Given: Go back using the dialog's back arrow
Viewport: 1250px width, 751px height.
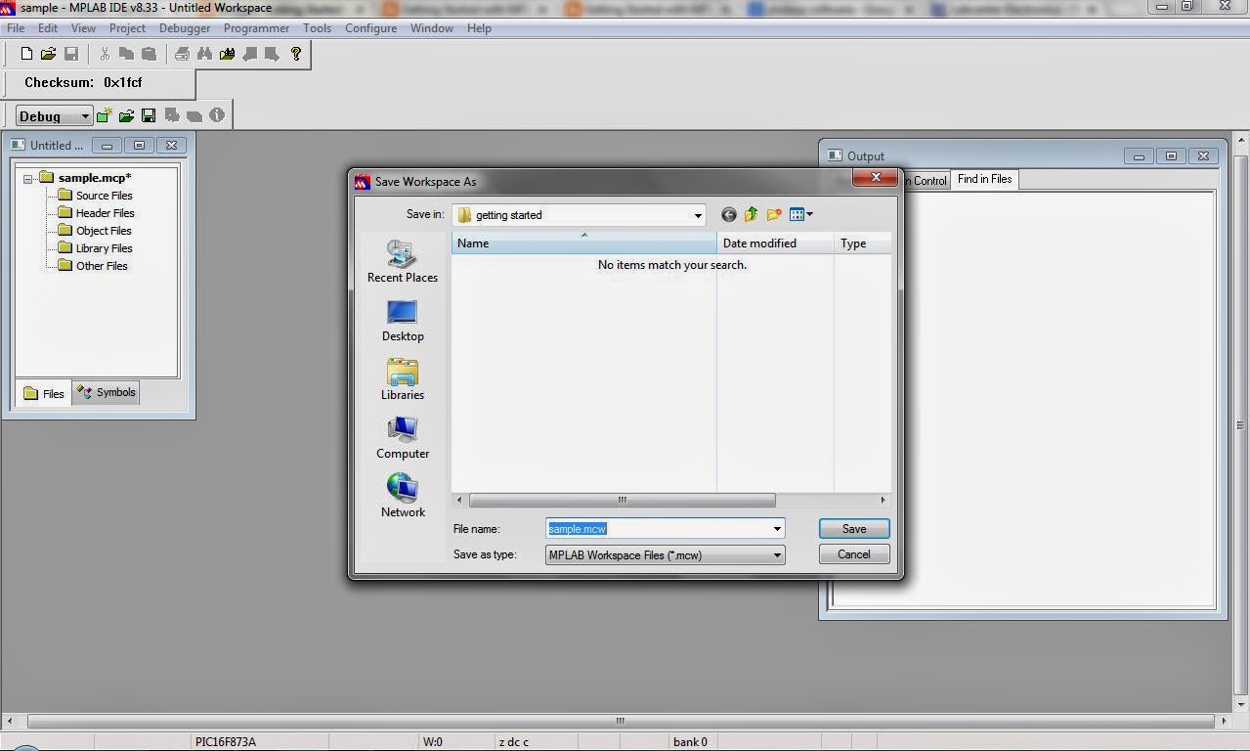Looking at the screenshot, I should (x=728, y=215).
